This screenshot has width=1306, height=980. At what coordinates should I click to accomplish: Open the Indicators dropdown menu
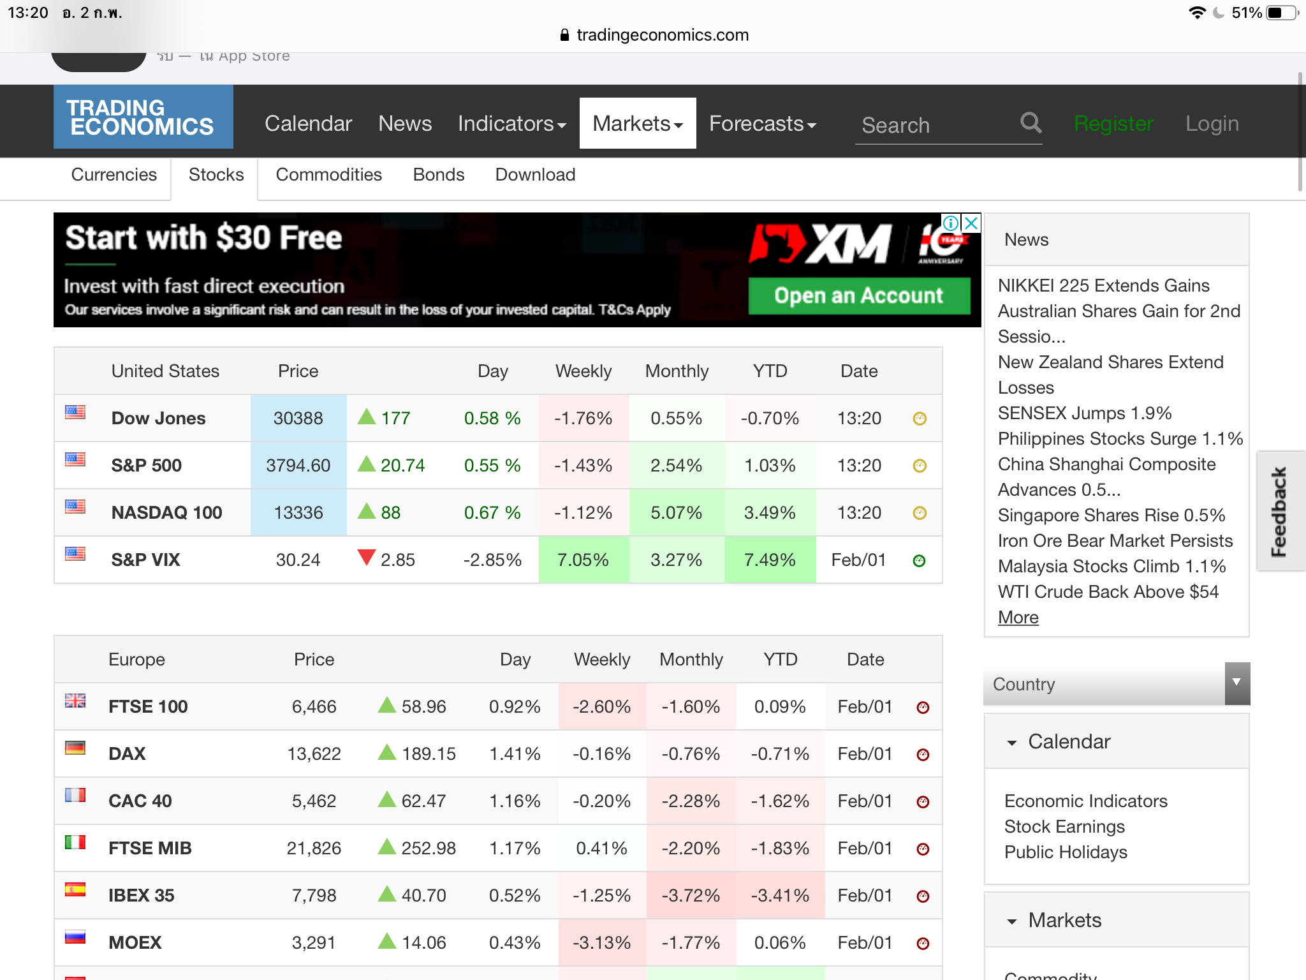click(511, 123)
